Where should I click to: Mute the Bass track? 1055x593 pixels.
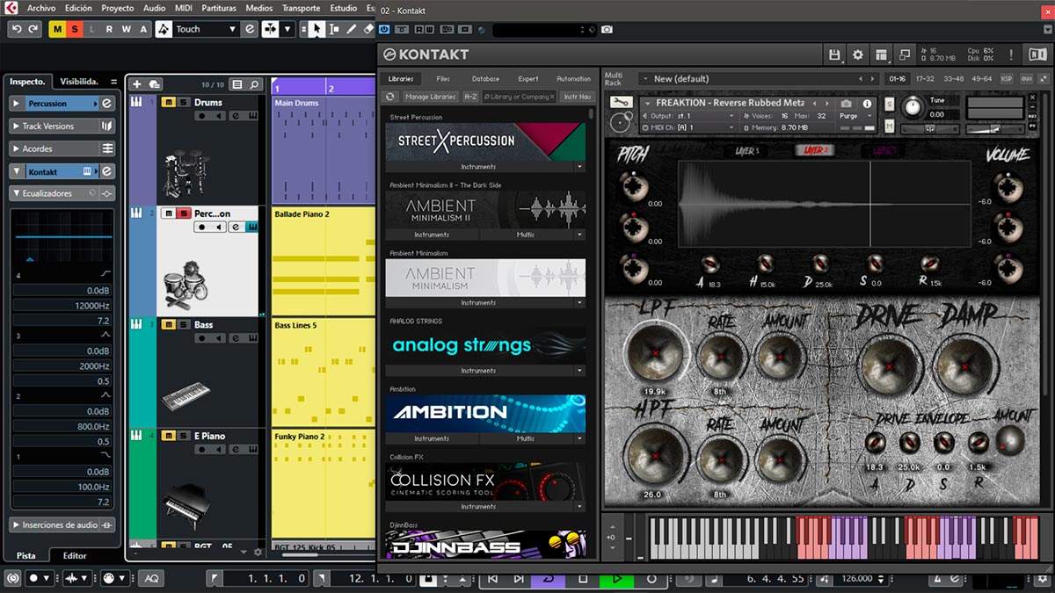pos(167,324)
